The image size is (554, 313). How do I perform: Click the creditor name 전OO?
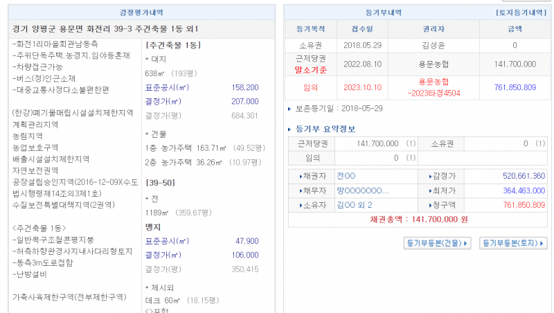(x=346, y=176)
